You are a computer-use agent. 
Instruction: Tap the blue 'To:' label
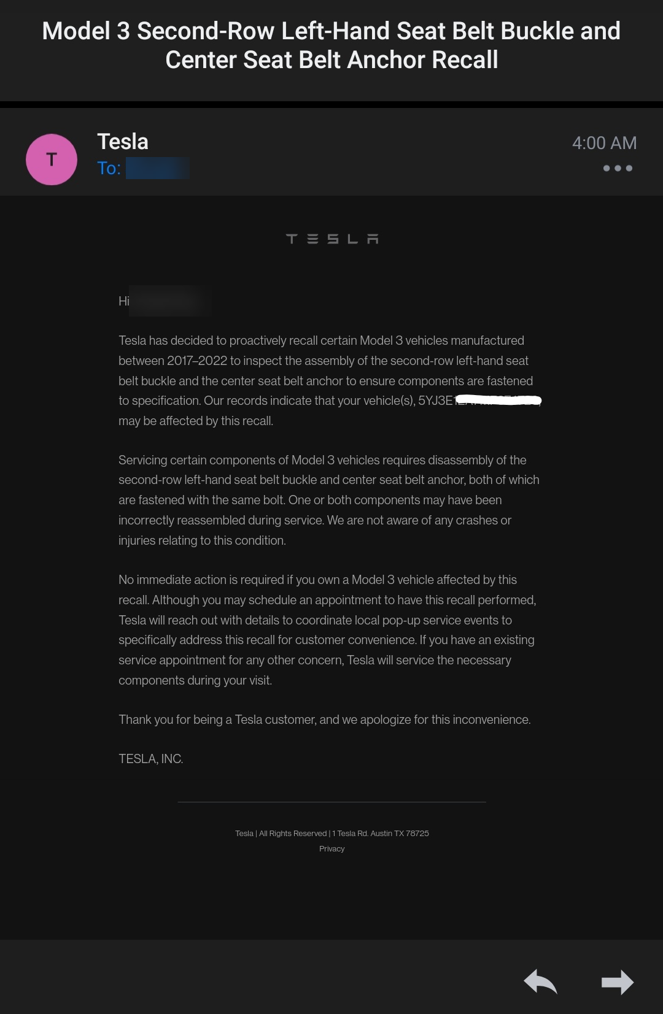109,168
